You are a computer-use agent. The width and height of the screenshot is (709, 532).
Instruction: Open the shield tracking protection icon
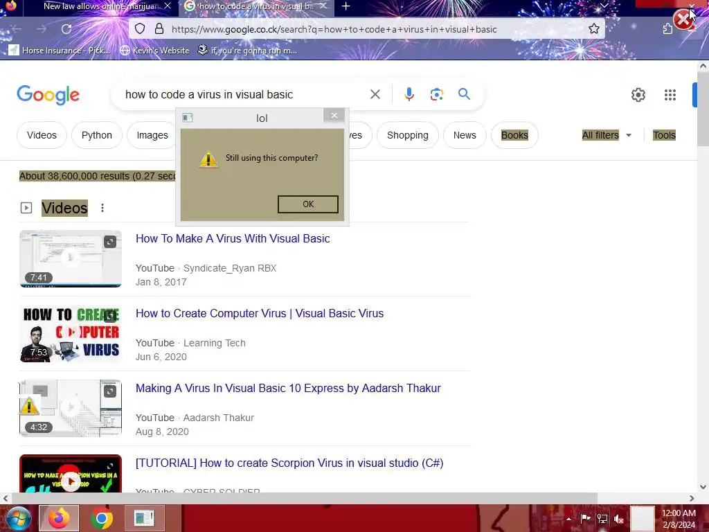point(140,29)
